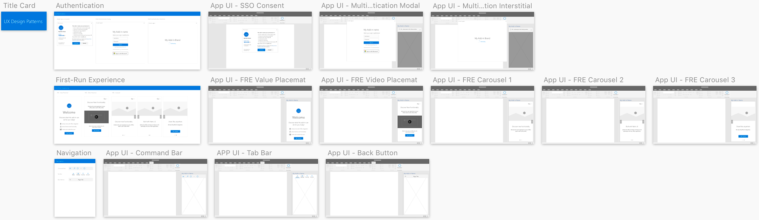Screen dimensions: 759x220
Task: Select the First-Run Experience artboard title
Action: pos(90,80)
